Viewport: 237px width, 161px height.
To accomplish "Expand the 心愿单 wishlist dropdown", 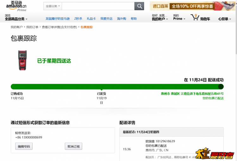I will click(x=225, y=19).
